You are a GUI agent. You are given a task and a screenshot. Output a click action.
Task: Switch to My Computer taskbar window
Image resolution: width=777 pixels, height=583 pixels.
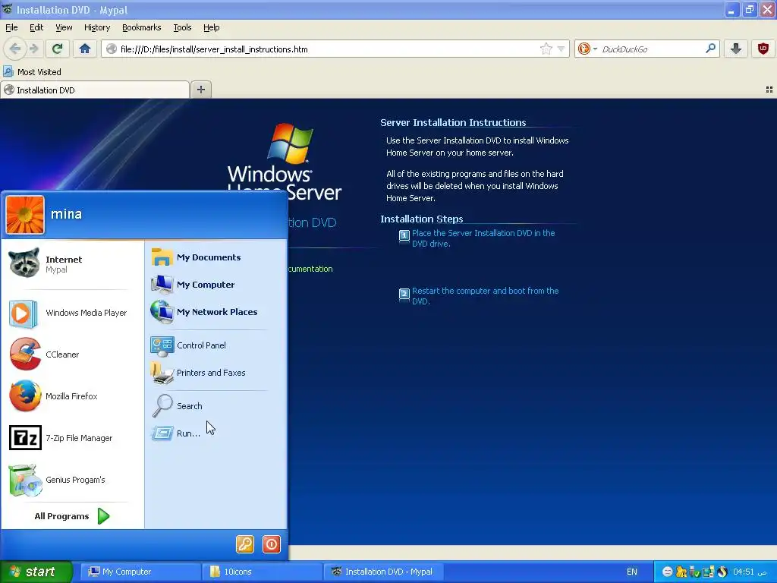click(140, 572)
